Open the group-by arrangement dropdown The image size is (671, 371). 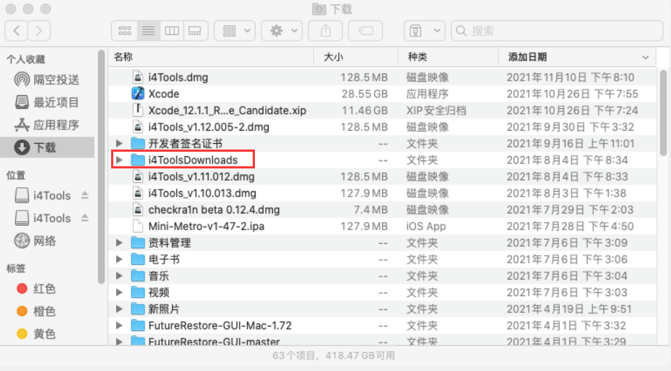[237, 30]
